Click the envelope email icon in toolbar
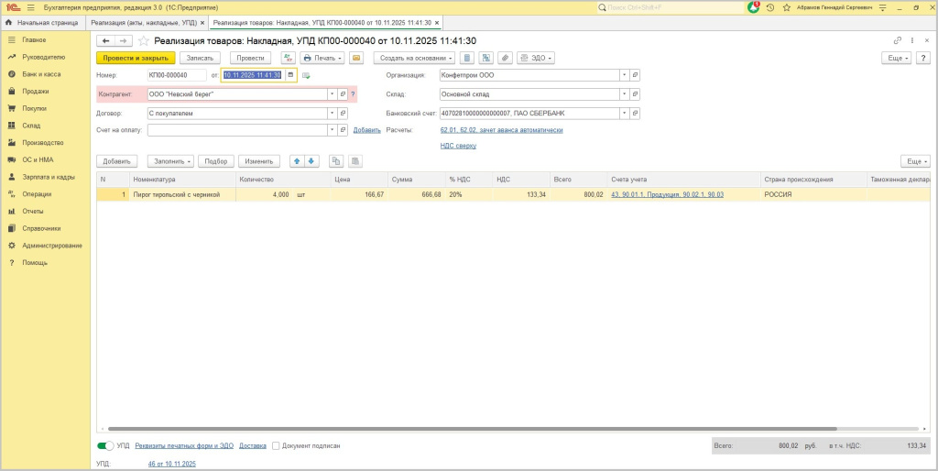938x471 pixels. point(355,58)
